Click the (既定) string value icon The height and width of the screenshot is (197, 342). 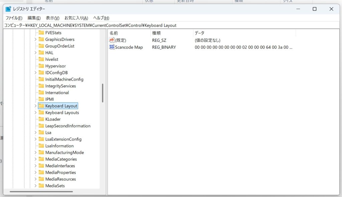pyautogui.click(x=112, y=40)
